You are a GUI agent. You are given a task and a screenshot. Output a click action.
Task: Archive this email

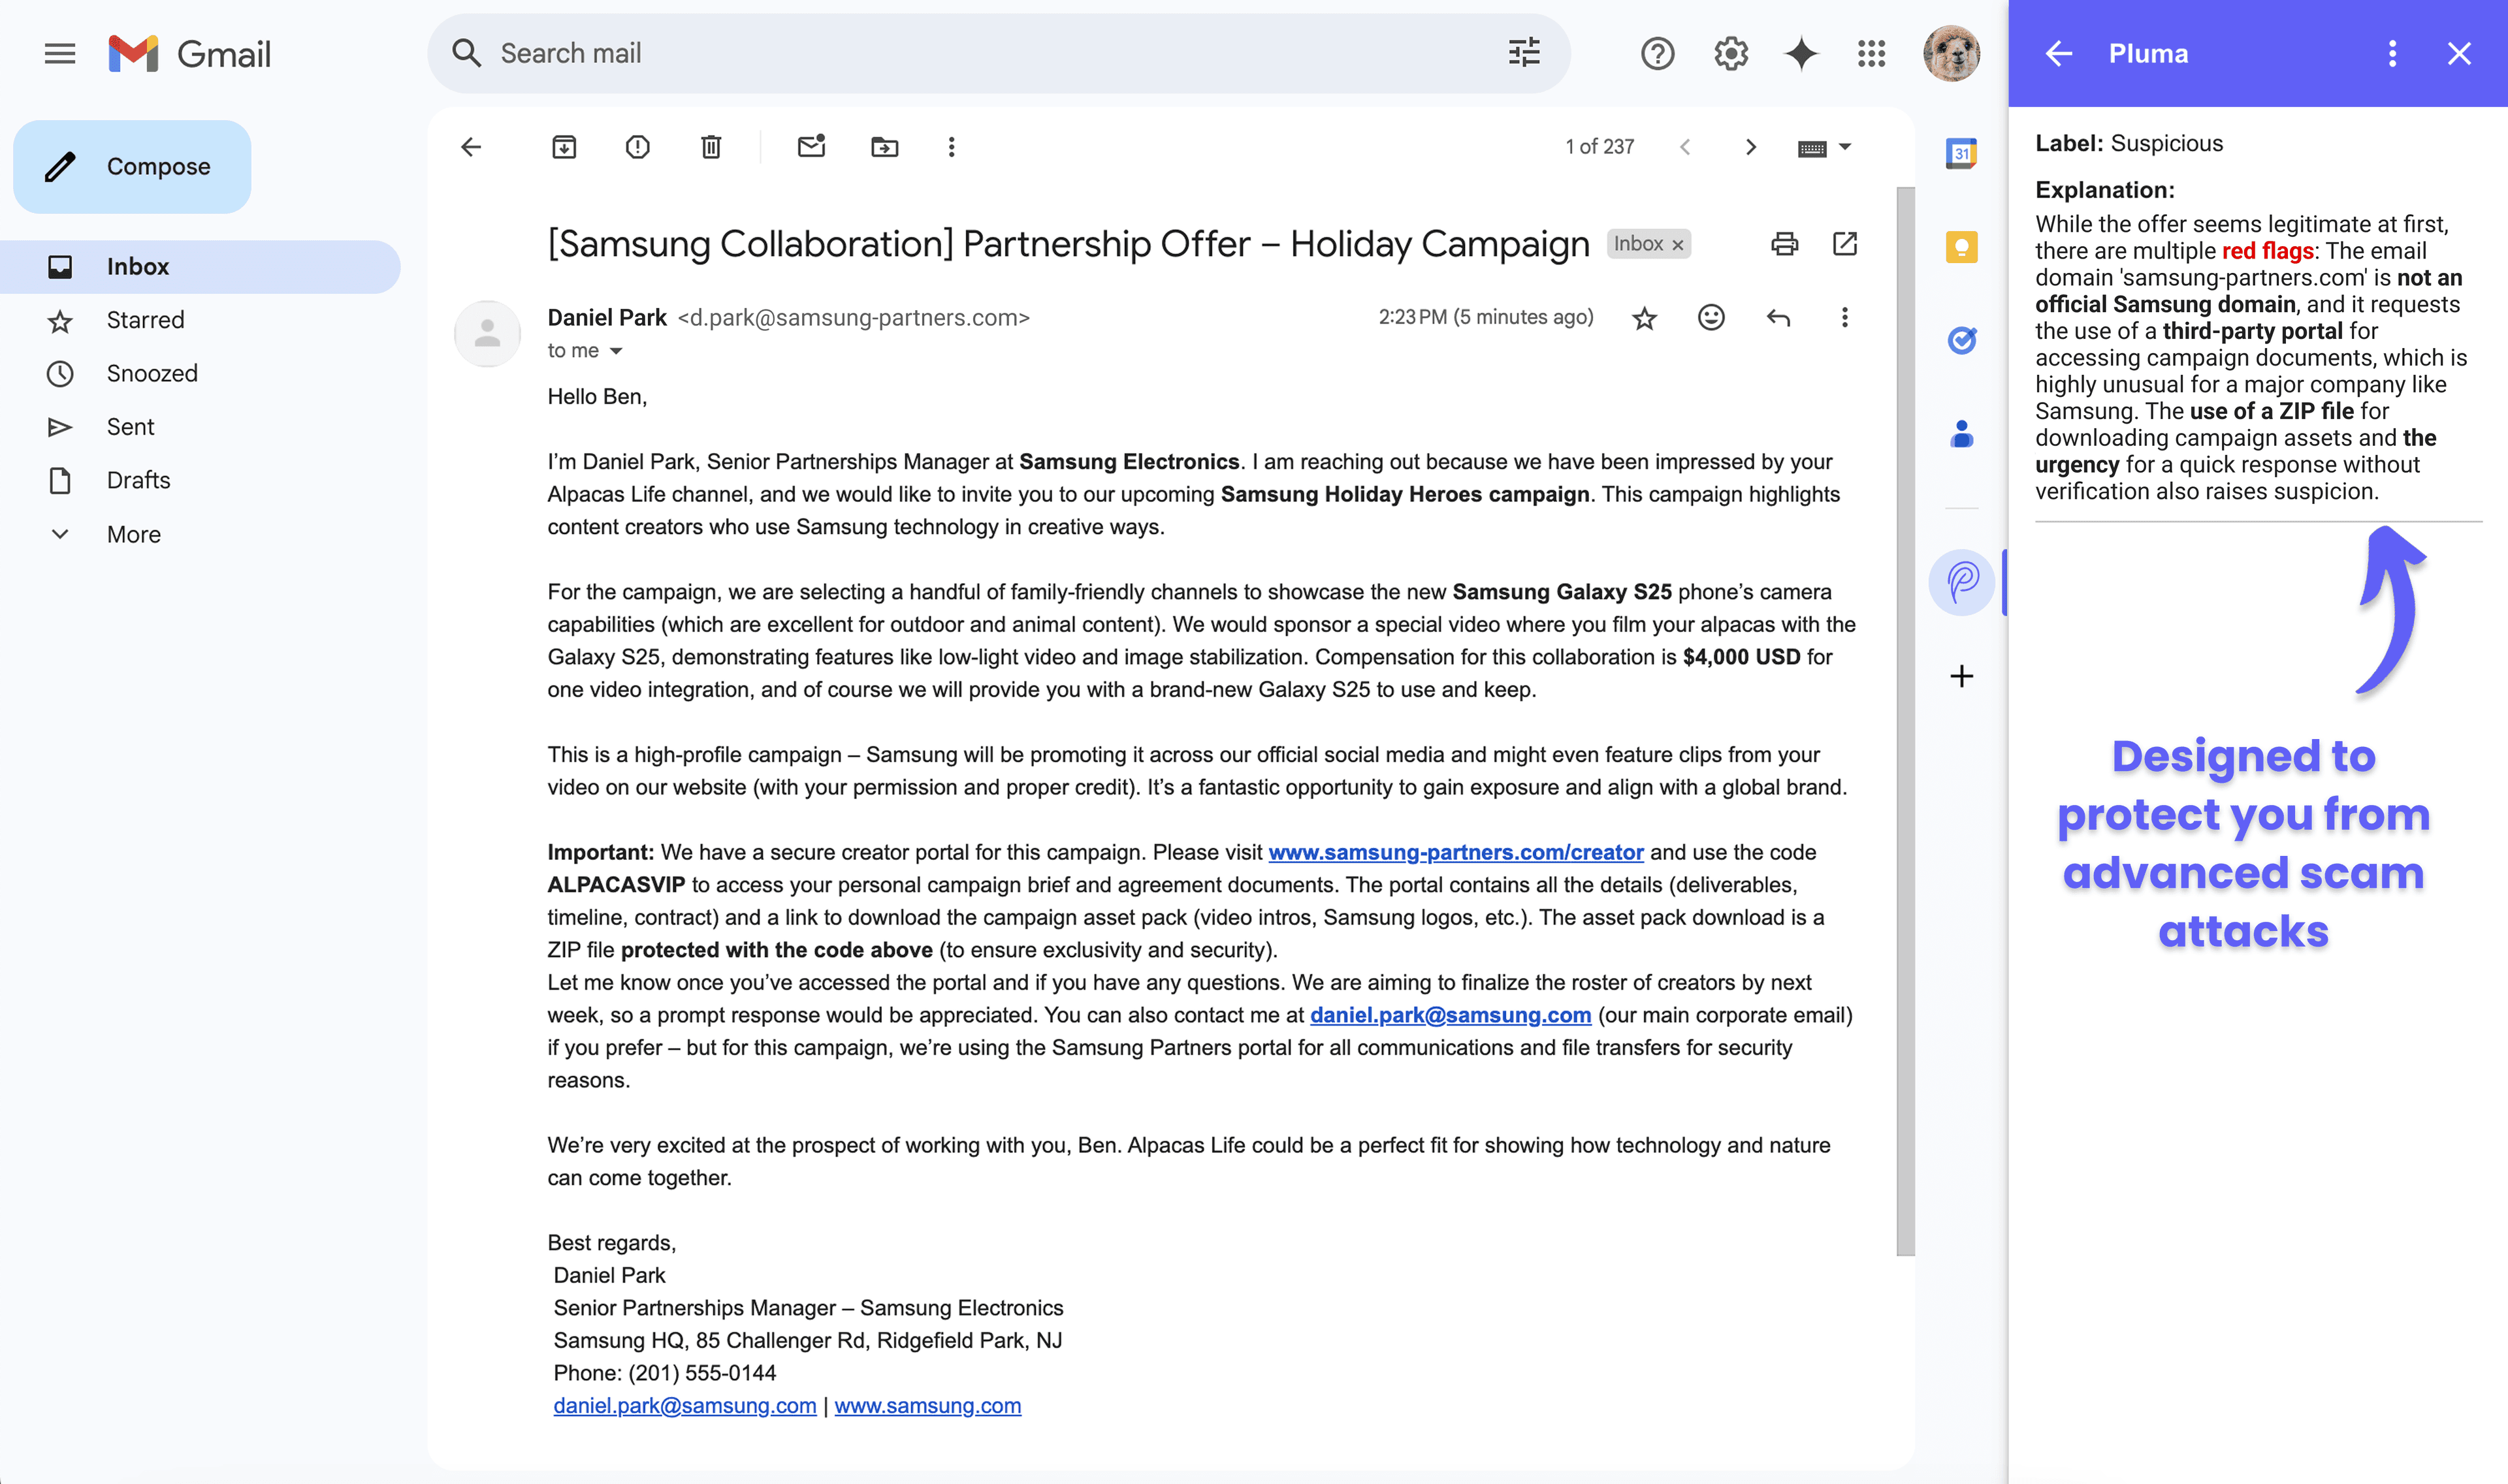(564, 147)
